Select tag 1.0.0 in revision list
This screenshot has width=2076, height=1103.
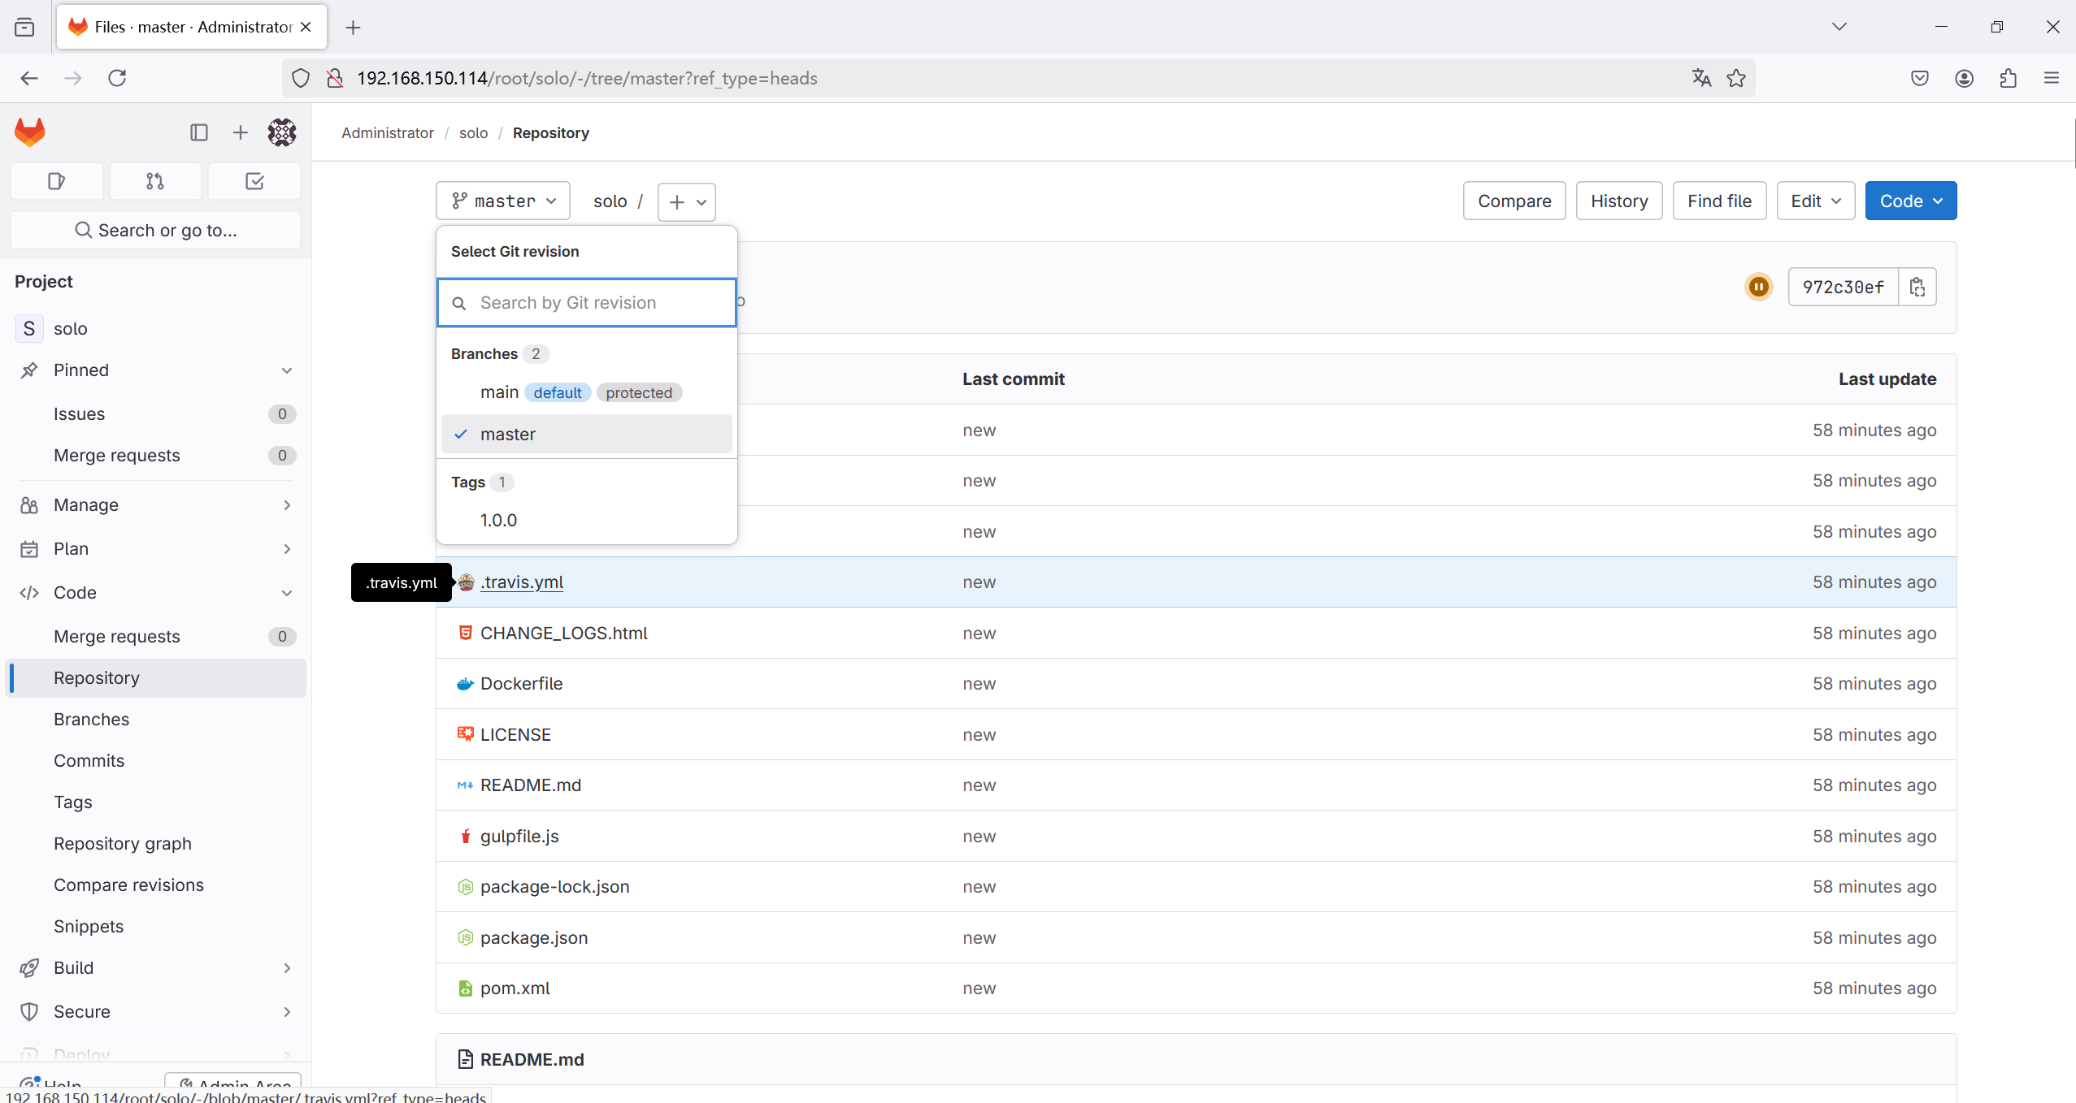(x=586, y=520)
